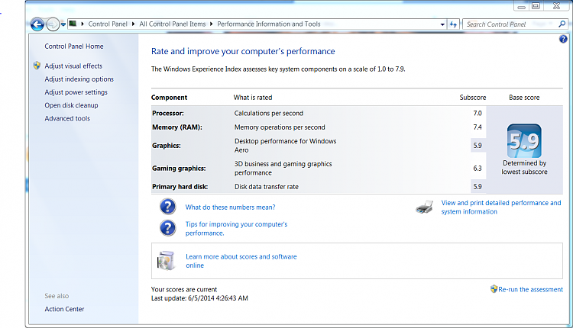573x328 pixels.
Task: Click the Subscore column header
Action: (x=473, y=98)
